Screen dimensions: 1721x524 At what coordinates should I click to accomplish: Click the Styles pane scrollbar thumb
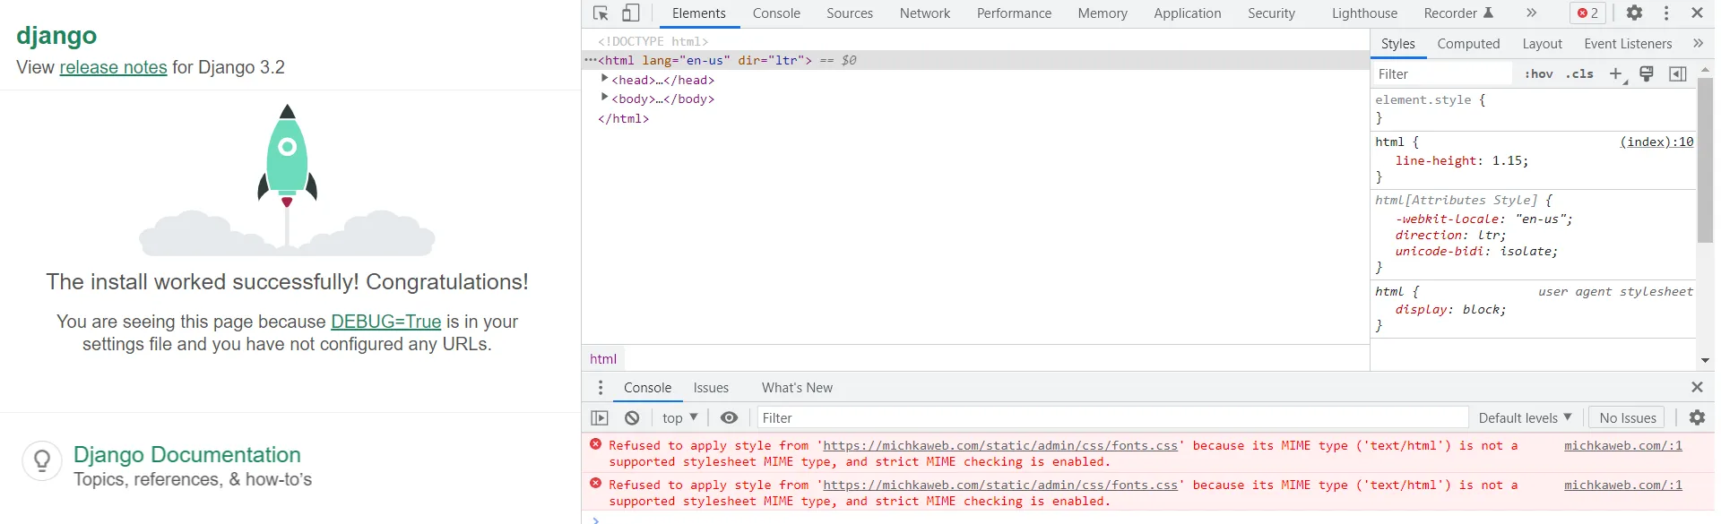click(x=1705, y=161)
